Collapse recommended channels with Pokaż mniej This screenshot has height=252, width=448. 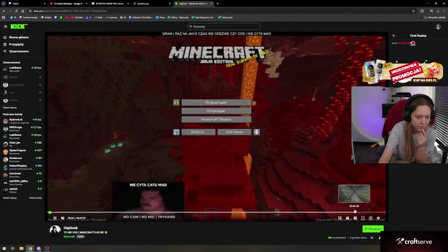[x=35, y=198]
